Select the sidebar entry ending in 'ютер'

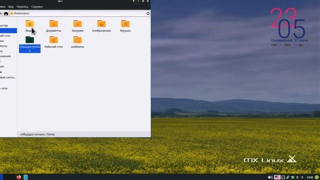(x=4, y=25)
